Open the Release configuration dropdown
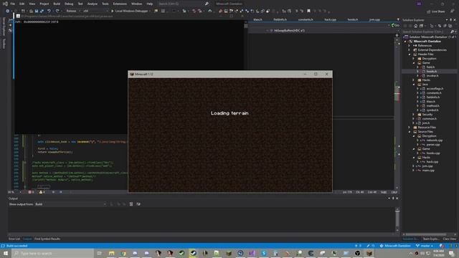 click(x=73, y=11)
